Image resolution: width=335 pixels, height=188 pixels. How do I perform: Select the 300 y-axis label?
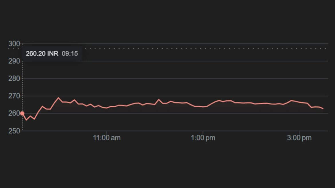(14, 44)
